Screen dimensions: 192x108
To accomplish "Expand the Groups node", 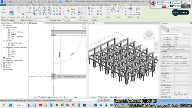I will 1,67.
